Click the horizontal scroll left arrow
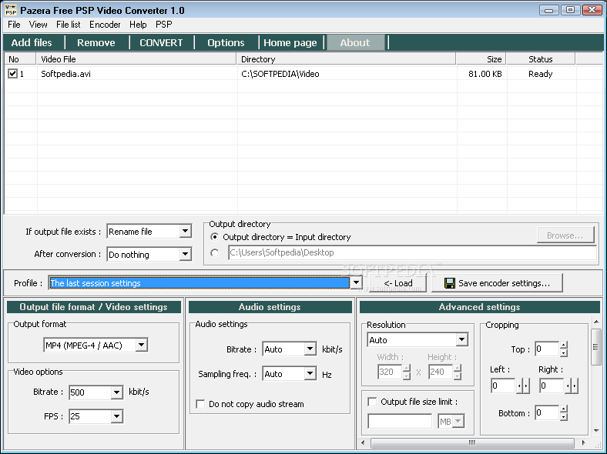The image size is (607, 454). [363, 442]
